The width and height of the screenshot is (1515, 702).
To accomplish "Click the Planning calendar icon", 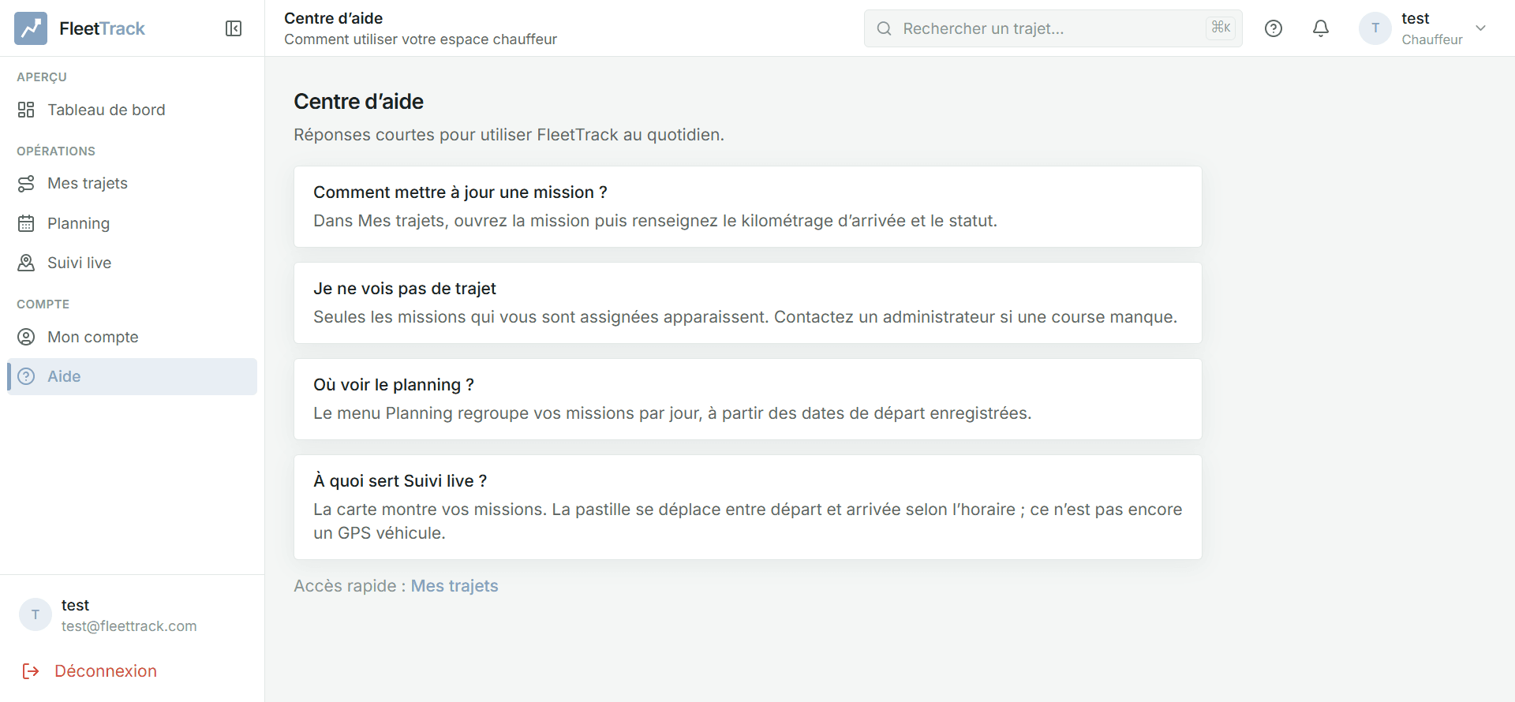I will (26, 223).
